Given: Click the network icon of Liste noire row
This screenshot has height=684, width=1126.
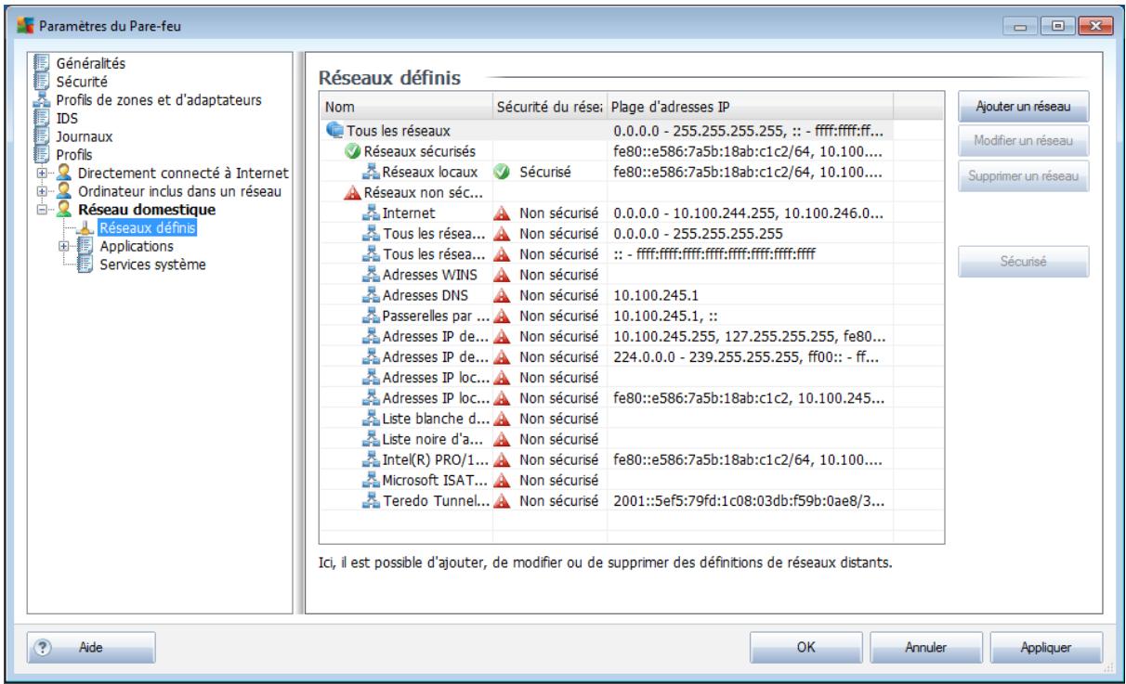Looking at the screenshot, I should pos(372,440).
